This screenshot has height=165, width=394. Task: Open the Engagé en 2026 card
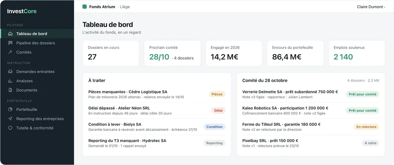point(234,53)
